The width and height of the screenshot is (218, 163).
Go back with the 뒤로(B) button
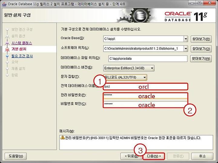pyautogui.click(x=131, y=156)
